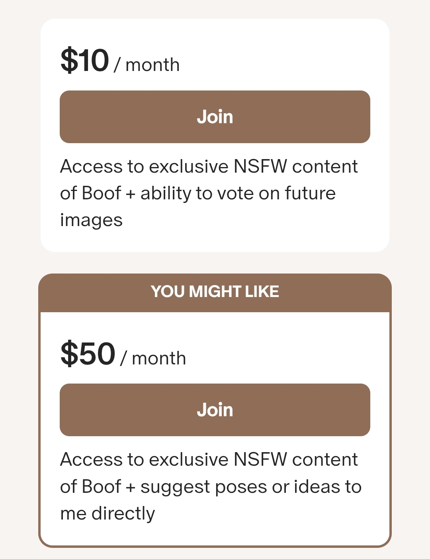Click the YOU MIGHT LIKE banner
This screenshot has width=430, height=559.
(215, 292)
